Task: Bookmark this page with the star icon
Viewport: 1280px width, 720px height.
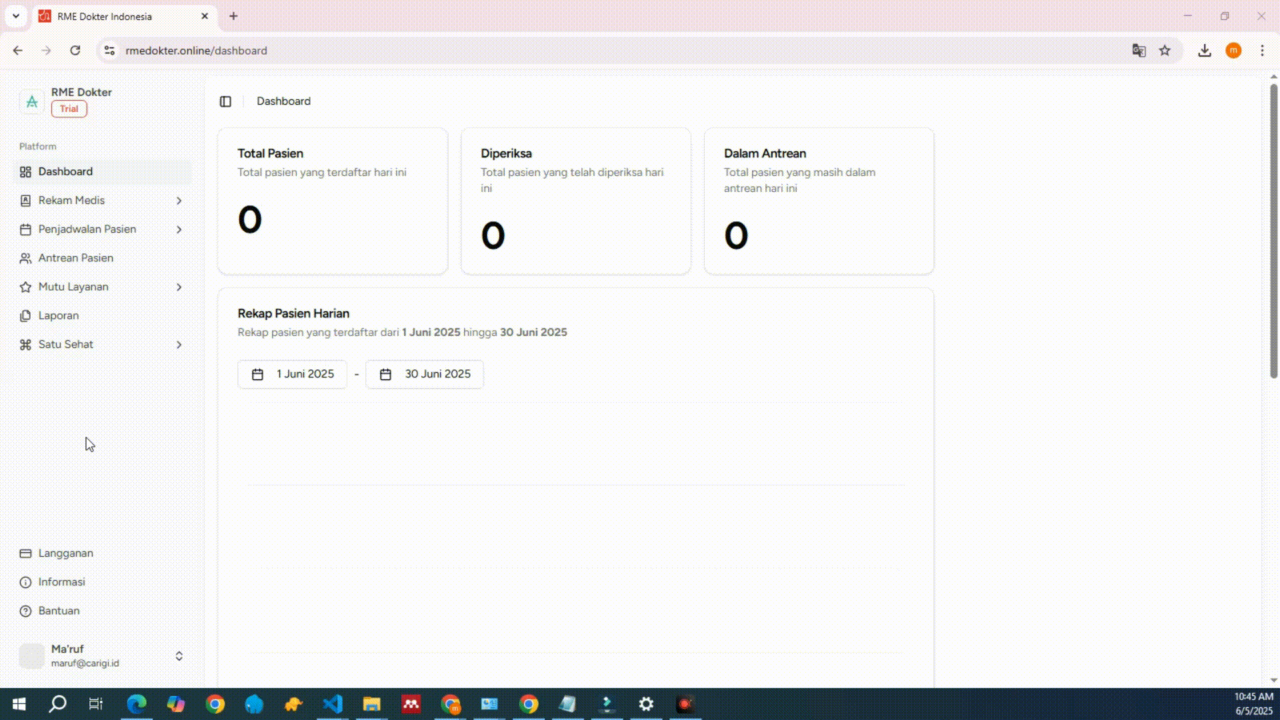Action: point(1165,51)
